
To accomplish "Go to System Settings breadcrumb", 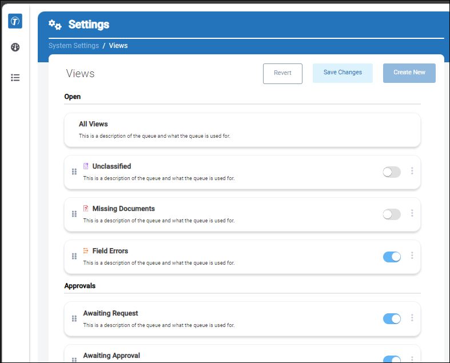I will (73, 46).
